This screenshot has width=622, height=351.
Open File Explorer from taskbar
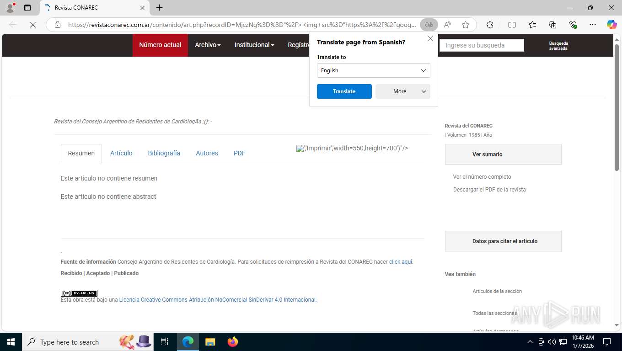210,342
